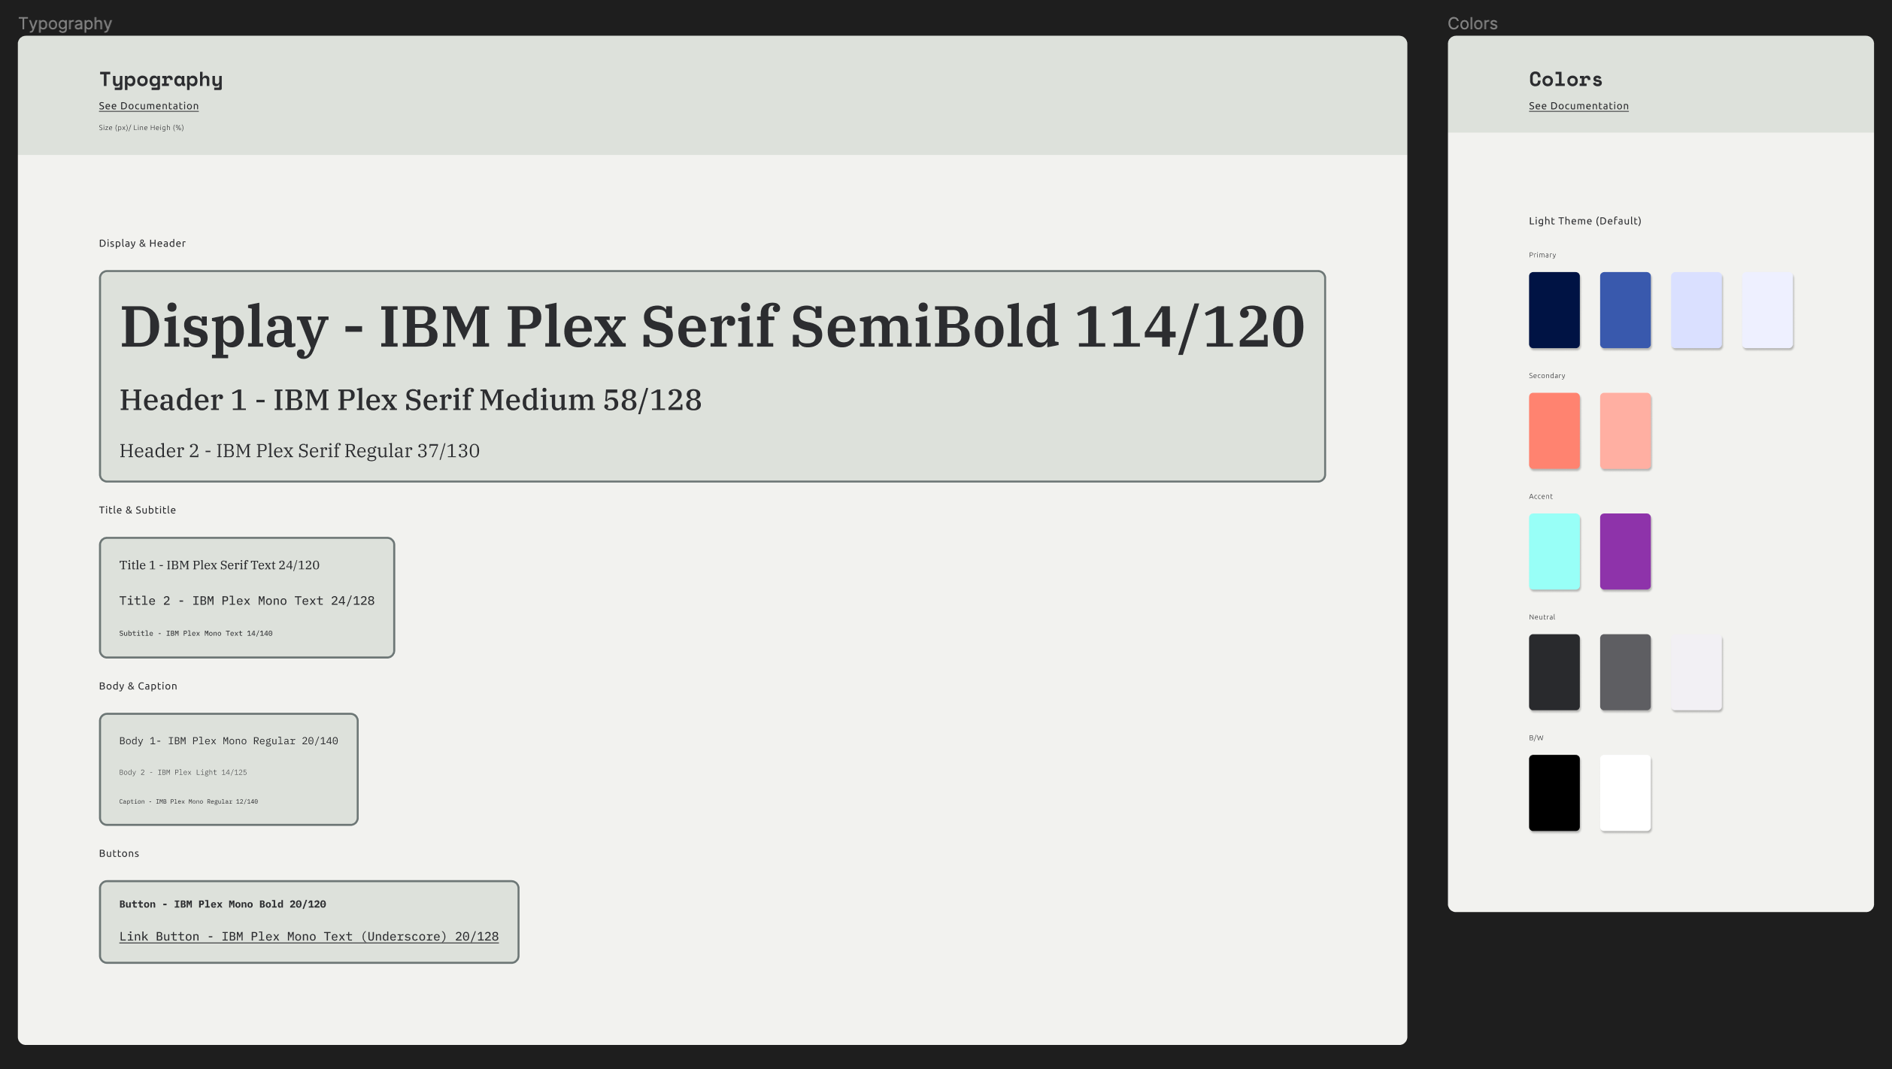Click the Typography See Documentation link
Image resolution: width=1892 pixels, height=1069 pixels.
149,106
